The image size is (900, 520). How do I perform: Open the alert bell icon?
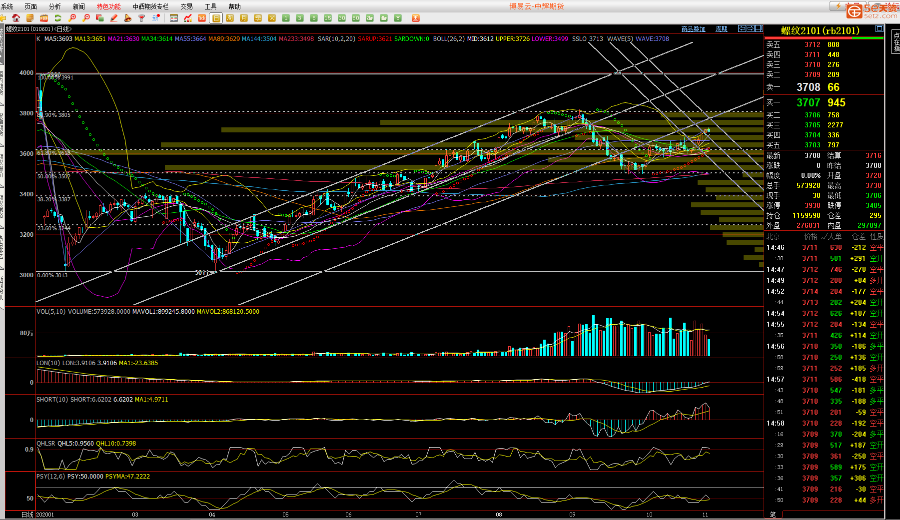[128, 18]
